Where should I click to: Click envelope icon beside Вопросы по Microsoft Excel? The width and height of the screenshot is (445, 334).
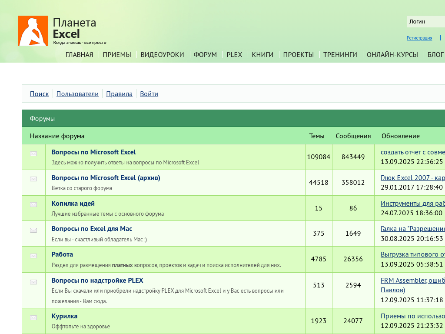coord(33,154)
